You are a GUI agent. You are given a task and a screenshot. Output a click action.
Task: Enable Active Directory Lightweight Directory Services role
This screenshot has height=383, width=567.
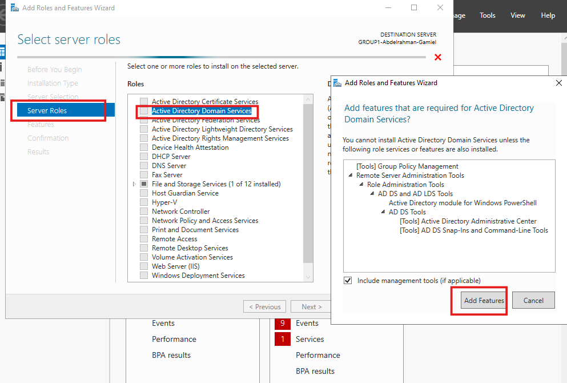point(144,129)
